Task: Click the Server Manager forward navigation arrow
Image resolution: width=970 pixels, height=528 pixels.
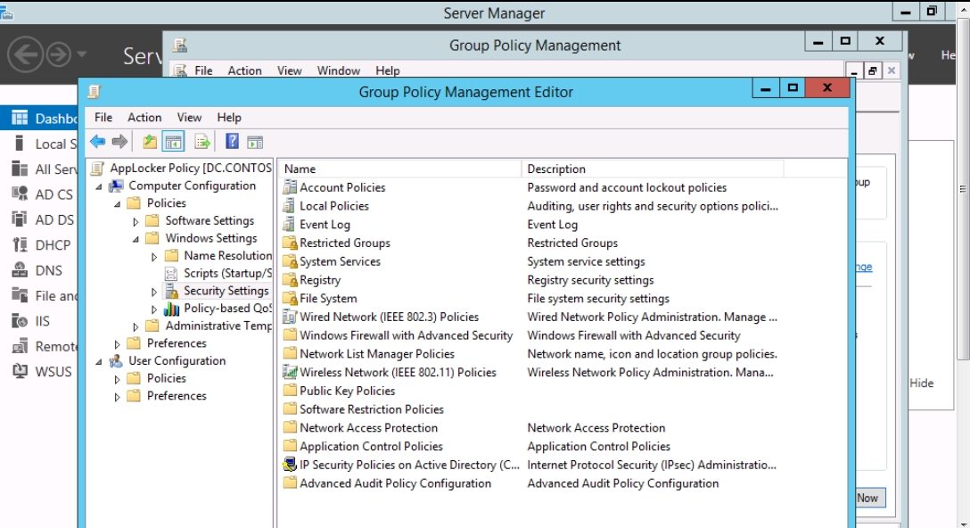Action: coord(60,54)
